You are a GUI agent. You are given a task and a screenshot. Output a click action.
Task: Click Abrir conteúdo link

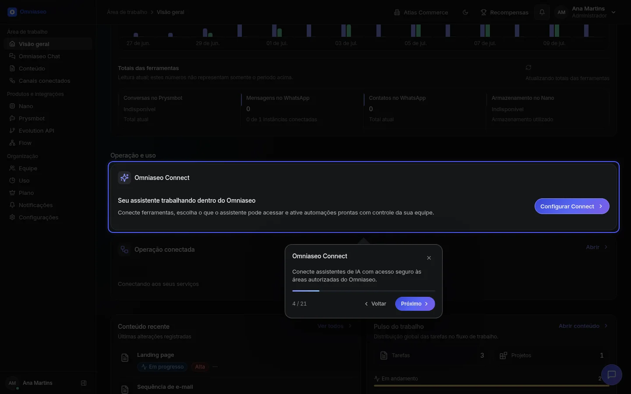[583, 326]
